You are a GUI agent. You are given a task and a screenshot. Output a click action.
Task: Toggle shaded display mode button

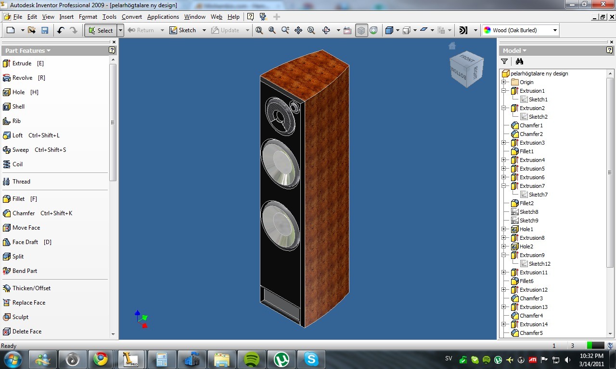click(361, 30)
